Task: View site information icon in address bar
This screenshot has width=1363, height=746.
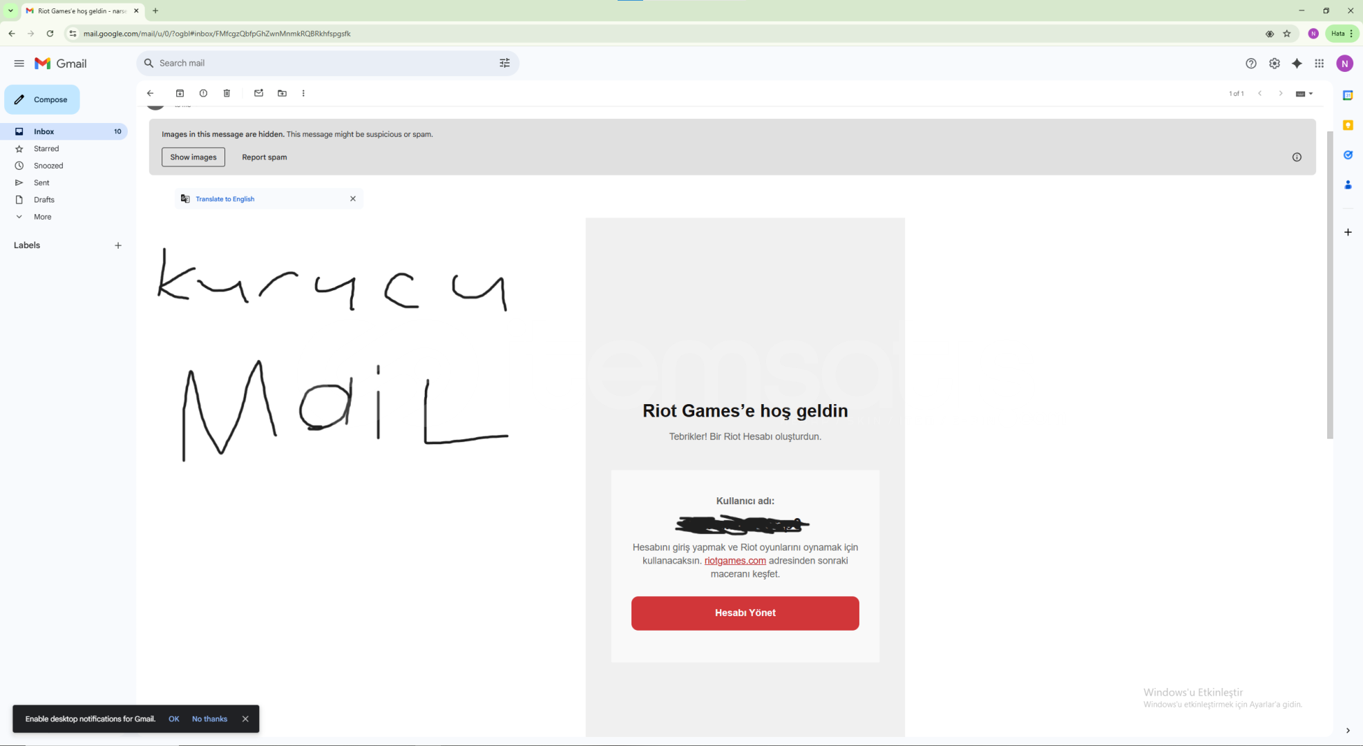Action: [x=73, y=33]
